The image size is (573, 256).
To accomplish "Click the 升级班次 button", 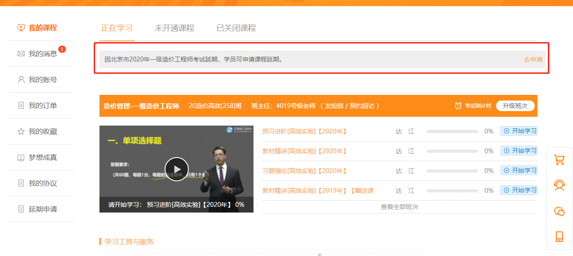I will click(515, 106).
